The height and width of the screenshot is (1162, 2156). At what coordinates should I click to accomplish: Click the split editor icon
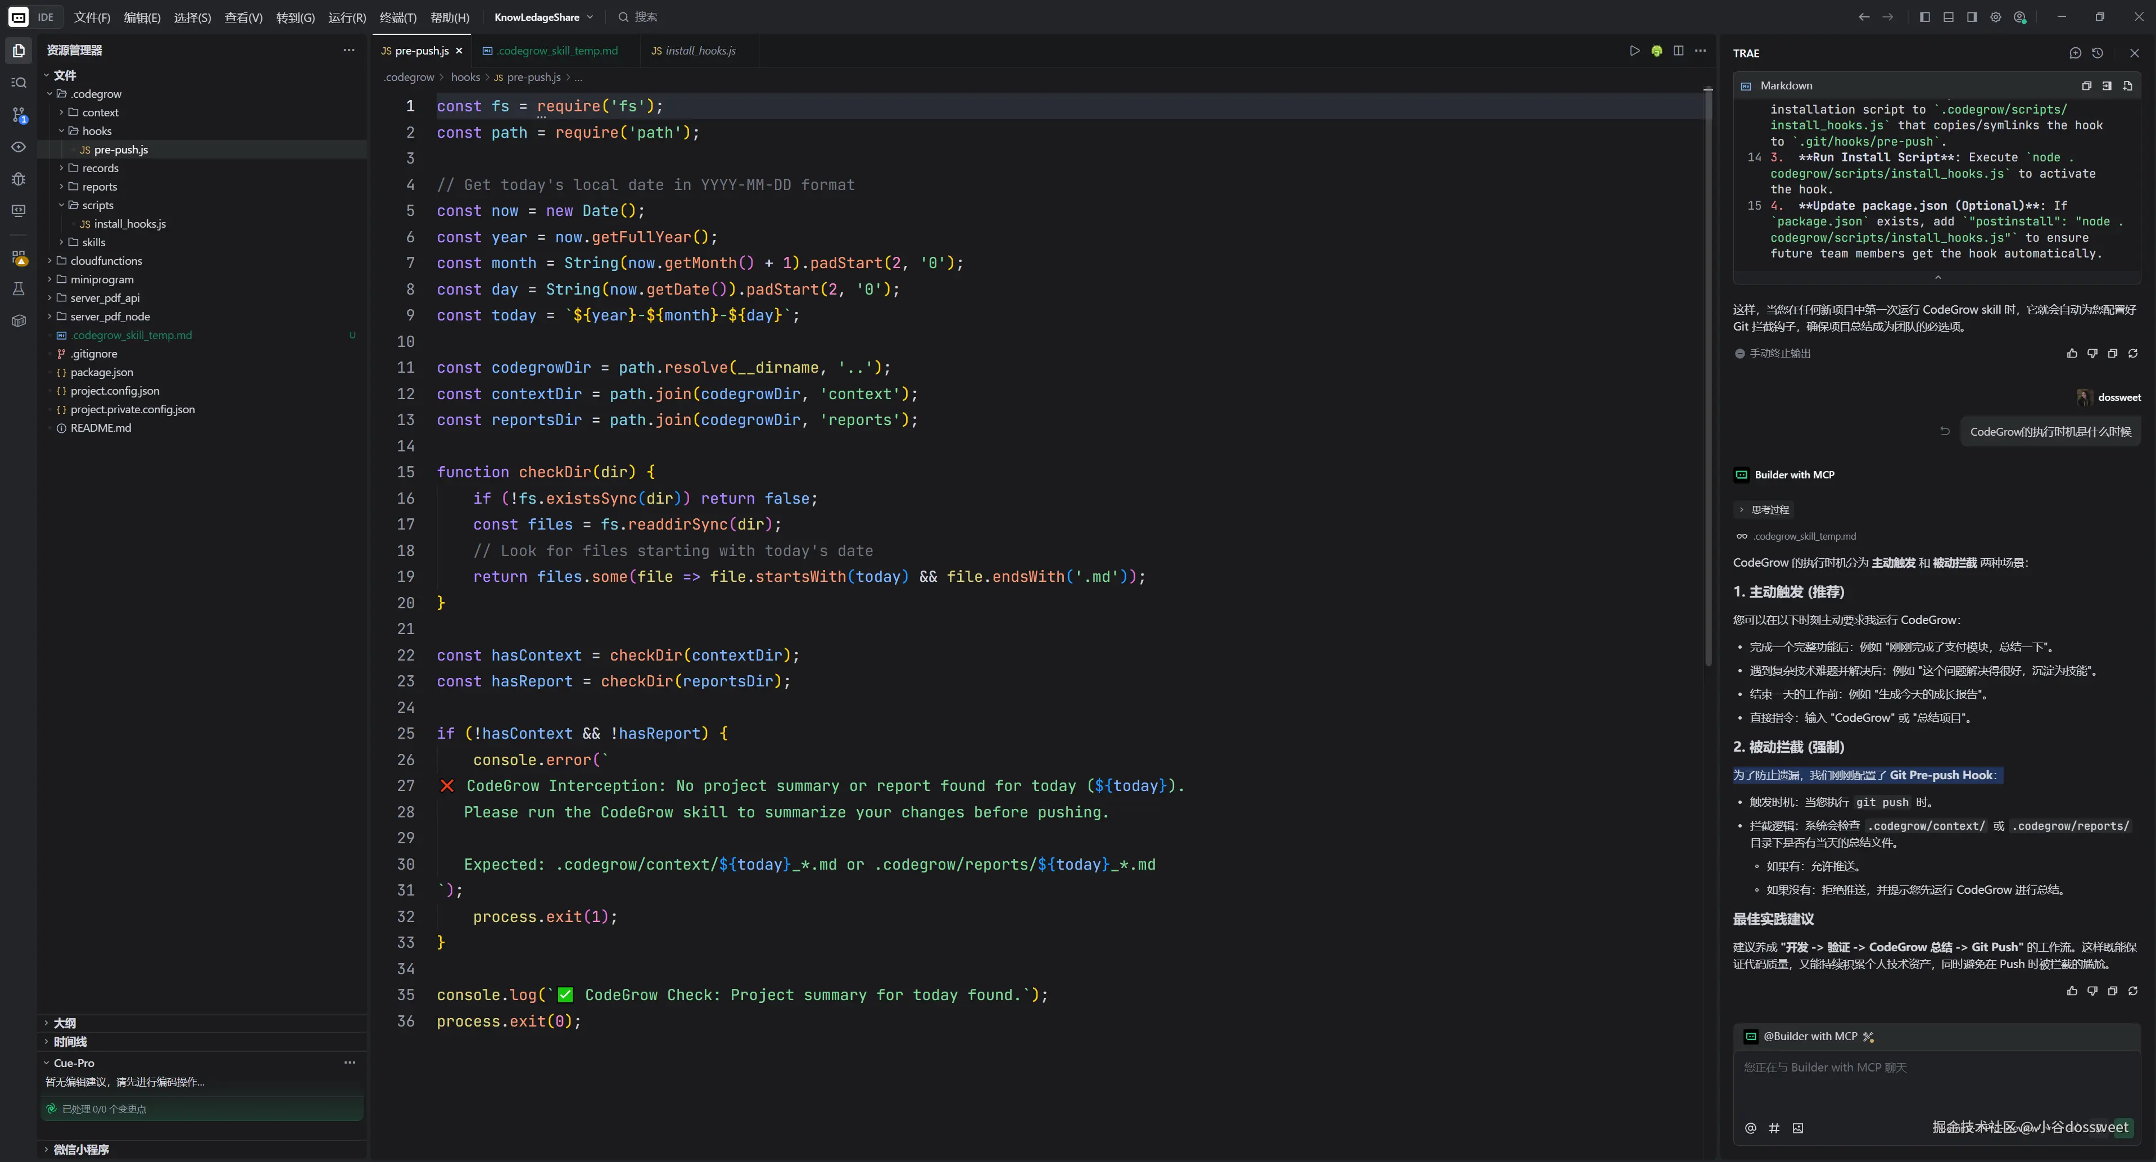[1678, 51]
